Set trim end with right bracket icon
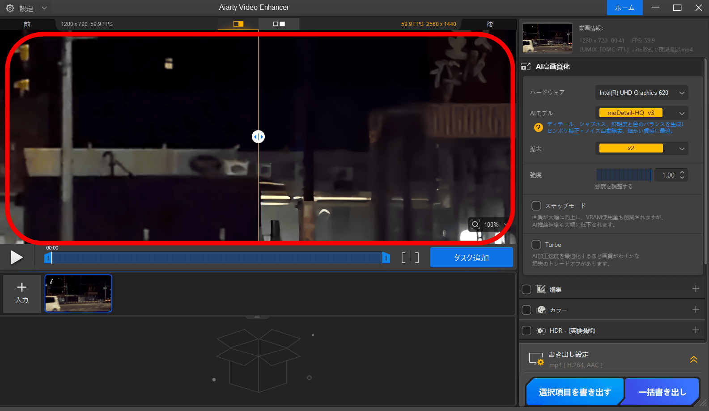This screenshot has width=709, height=411. click(x=417, y=257)
